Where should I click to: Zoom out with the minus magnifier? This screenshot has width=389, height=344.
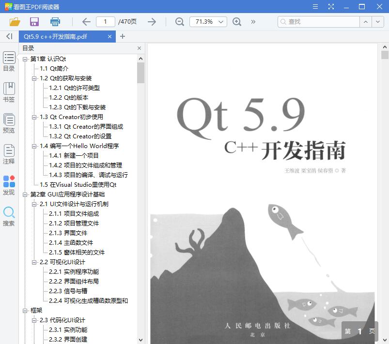179,22
